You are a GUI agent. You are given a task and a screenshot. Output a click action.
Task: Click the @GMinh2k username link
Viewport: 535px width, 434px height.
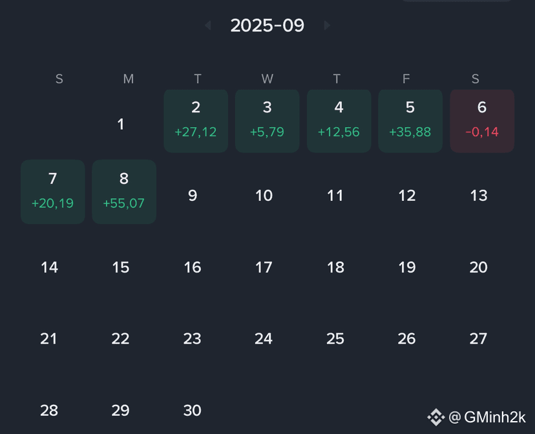(487, 417)
